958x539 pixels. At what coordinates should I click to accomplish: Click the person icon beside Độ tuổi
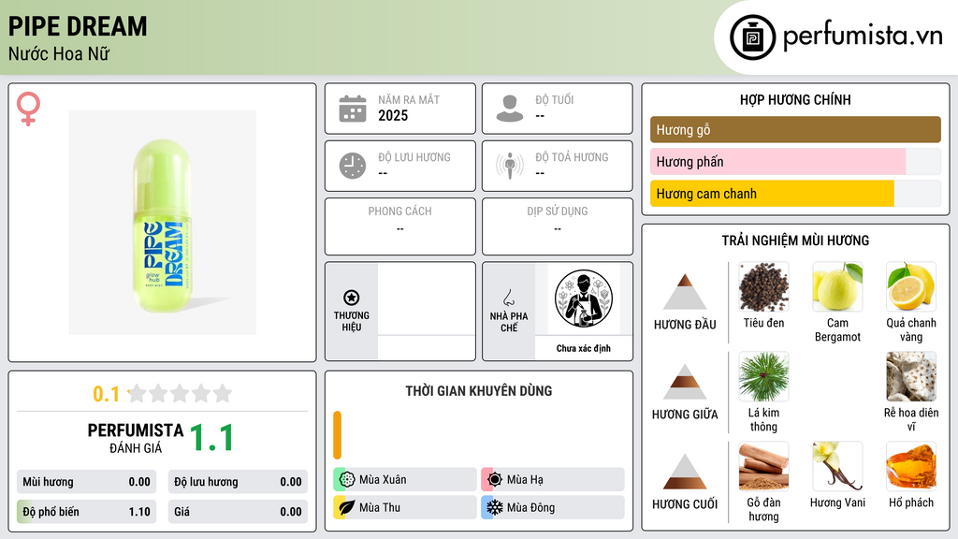510,109
